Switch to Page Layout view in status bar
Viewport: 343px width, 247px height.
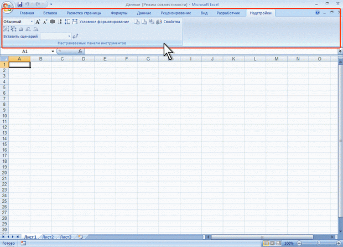(272, 243)
